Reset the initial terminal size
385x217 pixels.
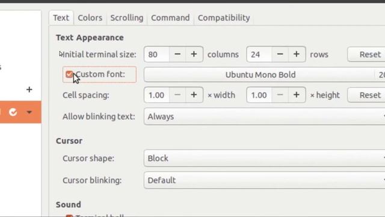tap(366, 54)
